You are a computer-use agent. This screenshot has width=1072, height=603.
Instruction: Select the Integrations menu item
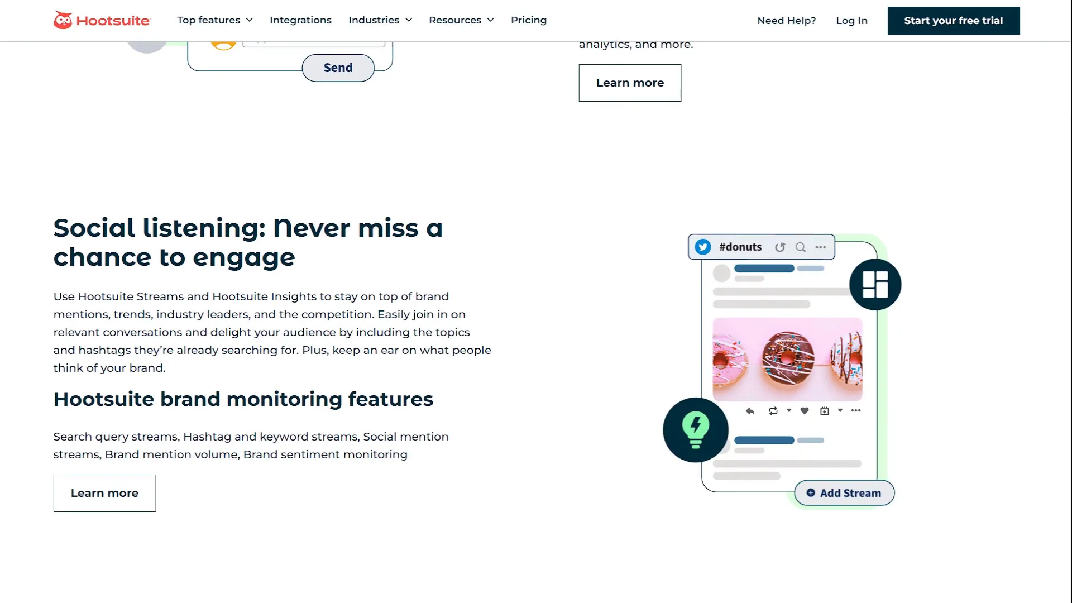pos(300,20)
